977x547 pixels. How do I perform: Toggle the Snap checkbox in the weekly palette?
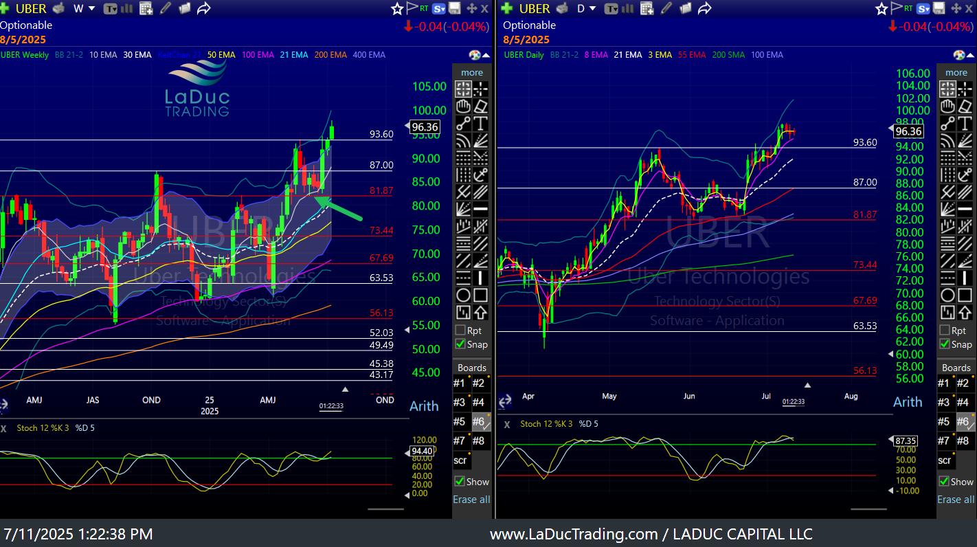[460, 344]
